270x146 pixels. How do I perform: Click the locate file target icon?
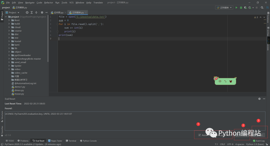tap(27, 12)
